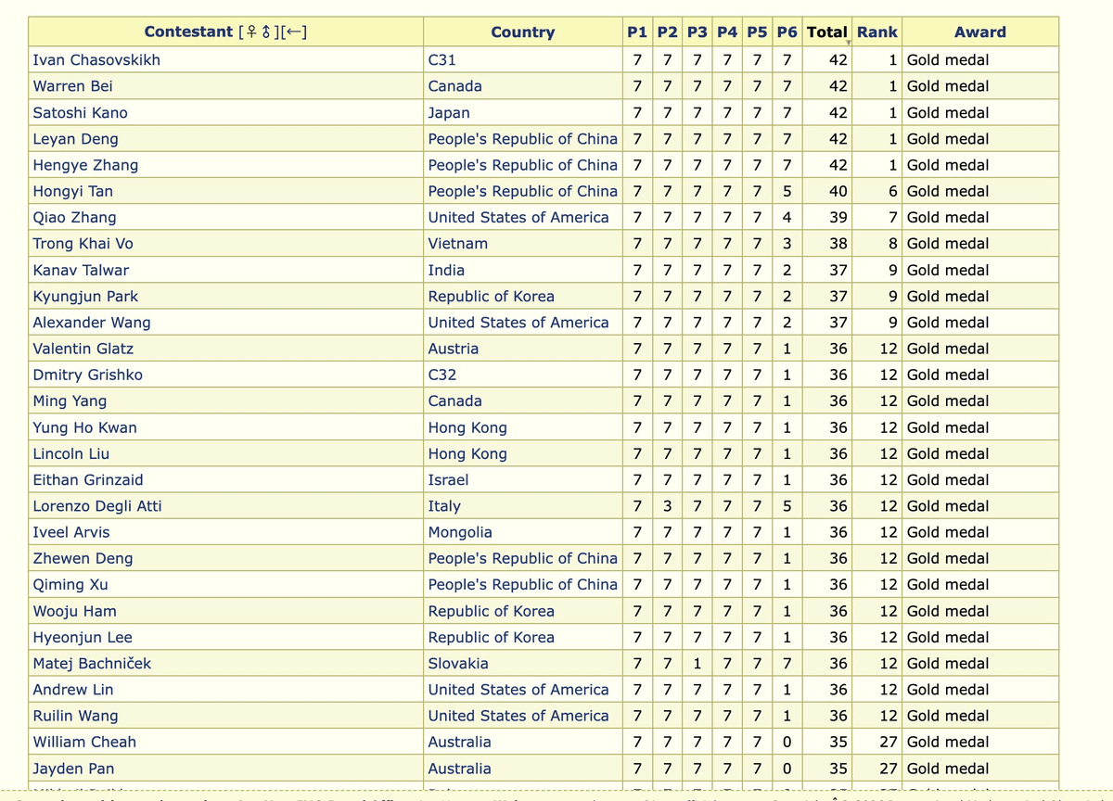Open Satoshi Kano's profile link
The image size is (1113, 801).
point(81,113)
